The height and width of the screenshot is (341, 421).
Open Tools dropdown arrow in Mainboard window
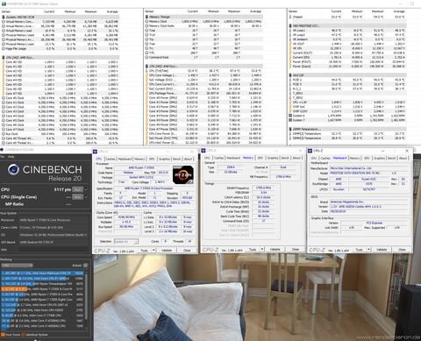(x=368, y=250)
